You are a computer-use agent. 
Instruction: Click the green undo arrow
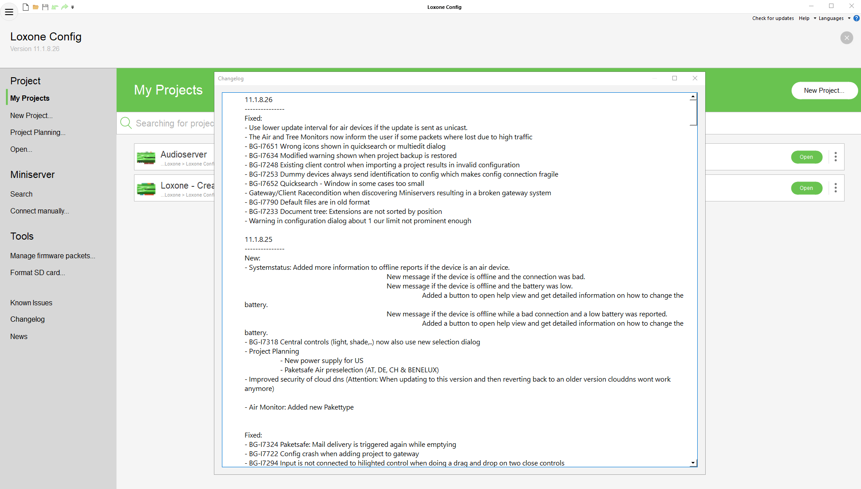tap(55, 7)
